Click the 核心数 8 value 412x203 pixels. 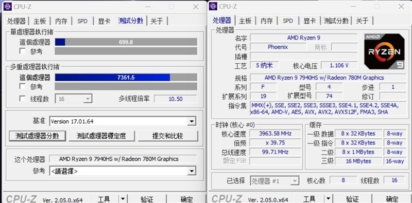[343, 180]
